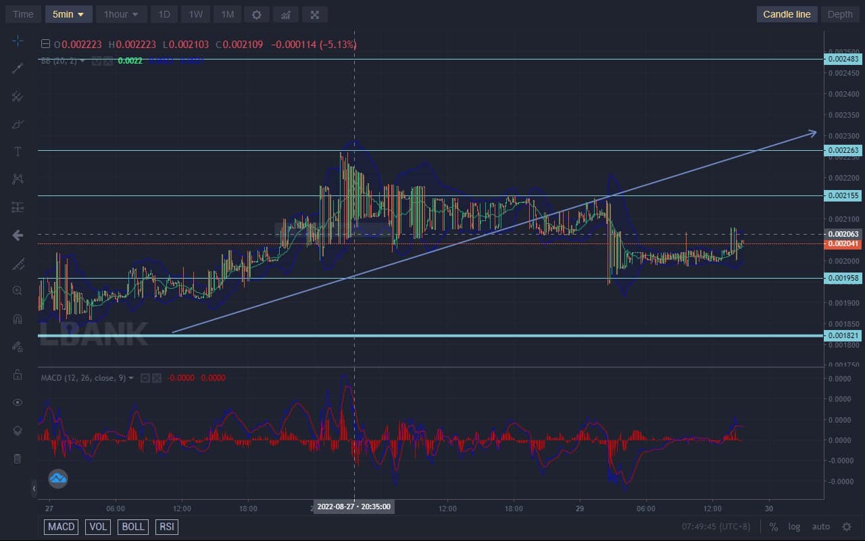Select the trend line drawing tool
This screenshot has width=865, height=541.
[x=18, y=68]
